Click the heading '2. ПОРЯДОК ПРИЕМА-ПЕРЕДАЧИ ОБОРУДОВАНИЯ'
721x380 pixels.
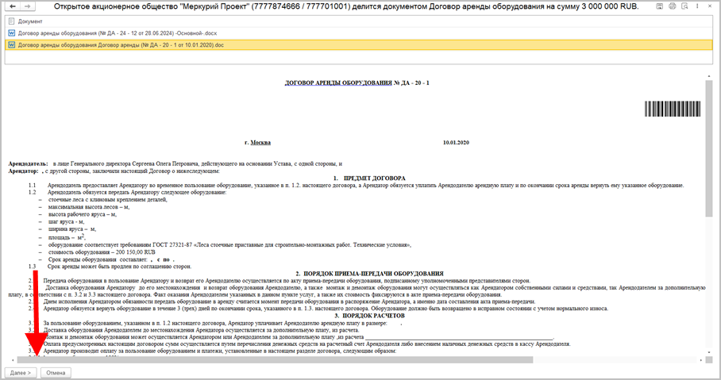(370, 274)
